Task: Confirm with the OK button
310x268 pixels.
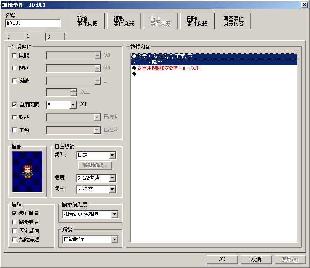Action: (x=222, y=260)
